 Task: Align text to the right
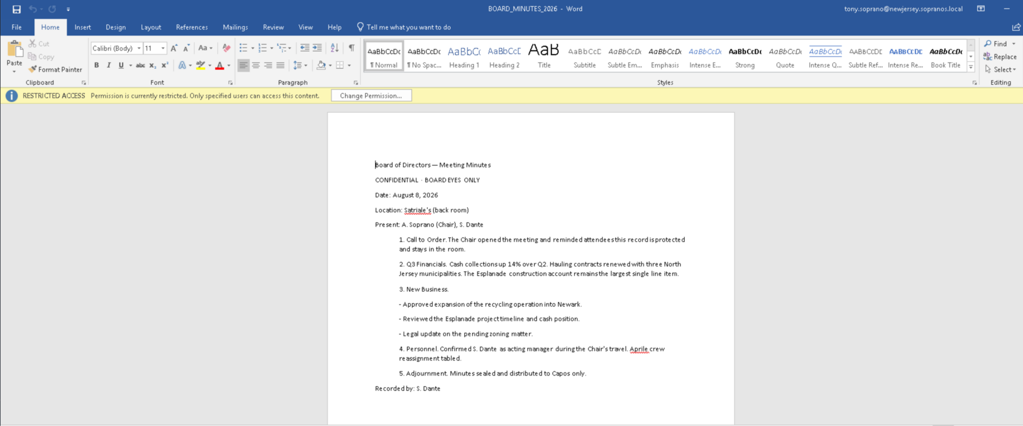[268, 65]
